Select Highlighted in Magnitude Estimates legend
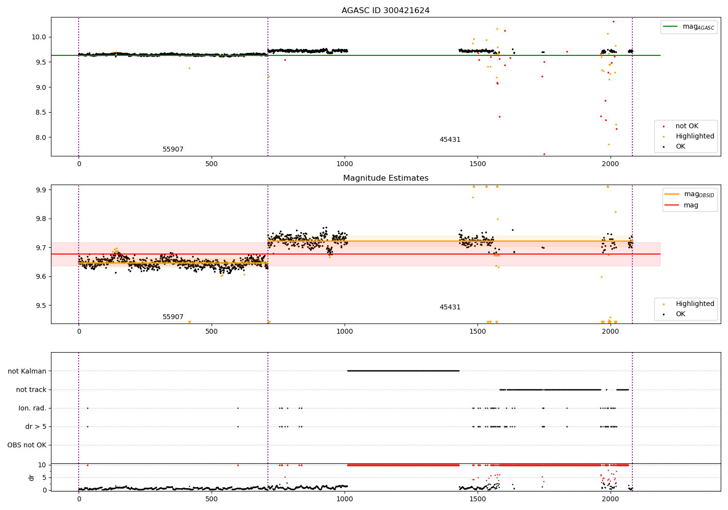The image size is (728, 510). pyautogui.click(x=695, y=304)
